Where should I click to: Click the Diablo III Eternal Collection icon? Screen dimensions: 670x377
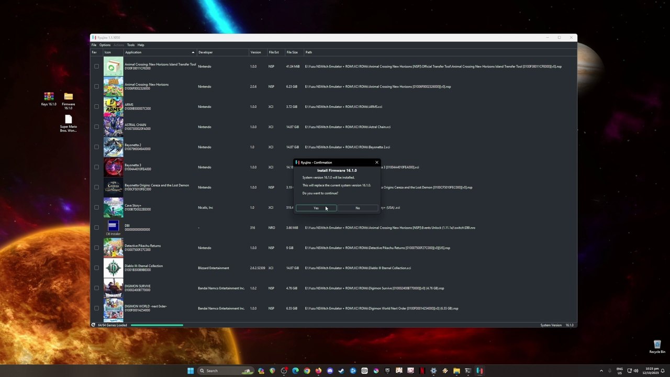113,268
